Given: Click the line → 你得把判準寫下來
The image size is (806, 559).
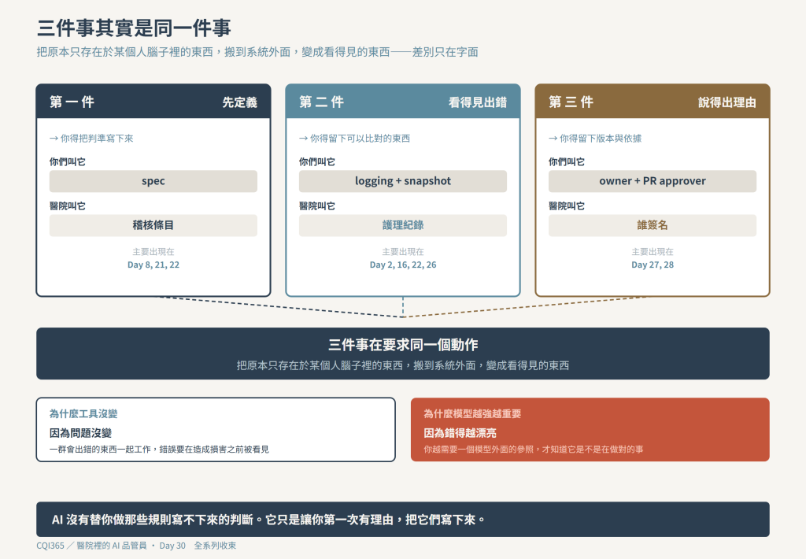Looking at the screenshot, I should [91, 139].
